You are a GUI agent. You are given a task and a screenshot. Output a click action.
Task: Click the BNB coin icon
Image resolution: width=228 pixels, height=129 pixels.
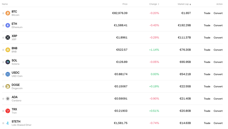(8, 50)
